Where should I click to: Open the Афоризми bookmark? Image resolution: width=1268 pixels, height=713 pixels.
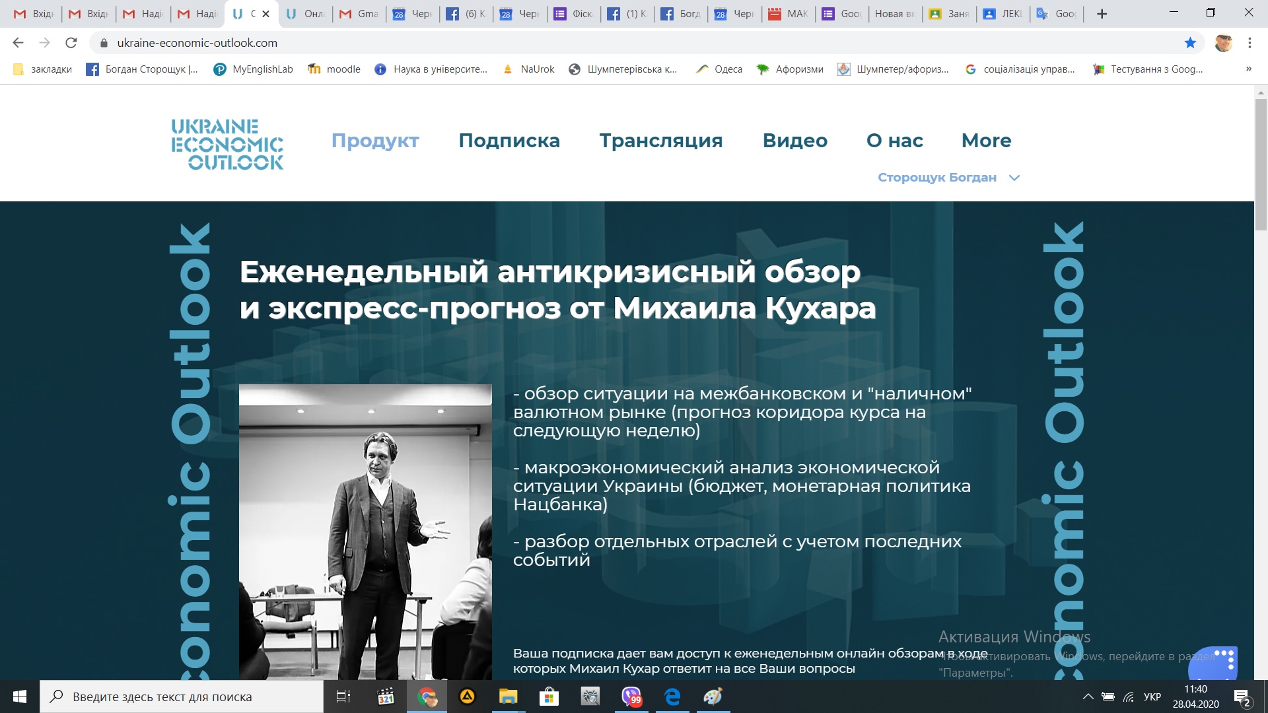point(790,69)
